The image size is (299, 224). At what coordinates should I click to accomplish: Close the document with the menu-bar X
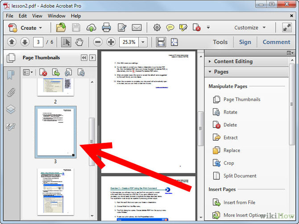coord(291,16)
